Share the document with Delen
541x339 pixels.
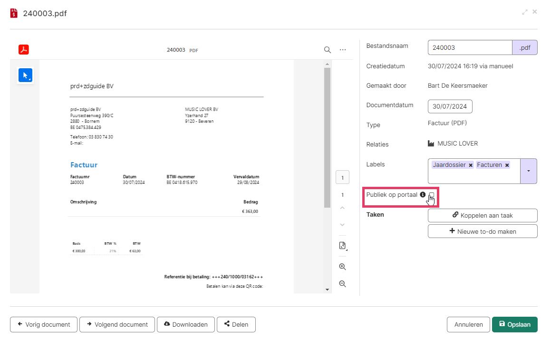(236, 325)
